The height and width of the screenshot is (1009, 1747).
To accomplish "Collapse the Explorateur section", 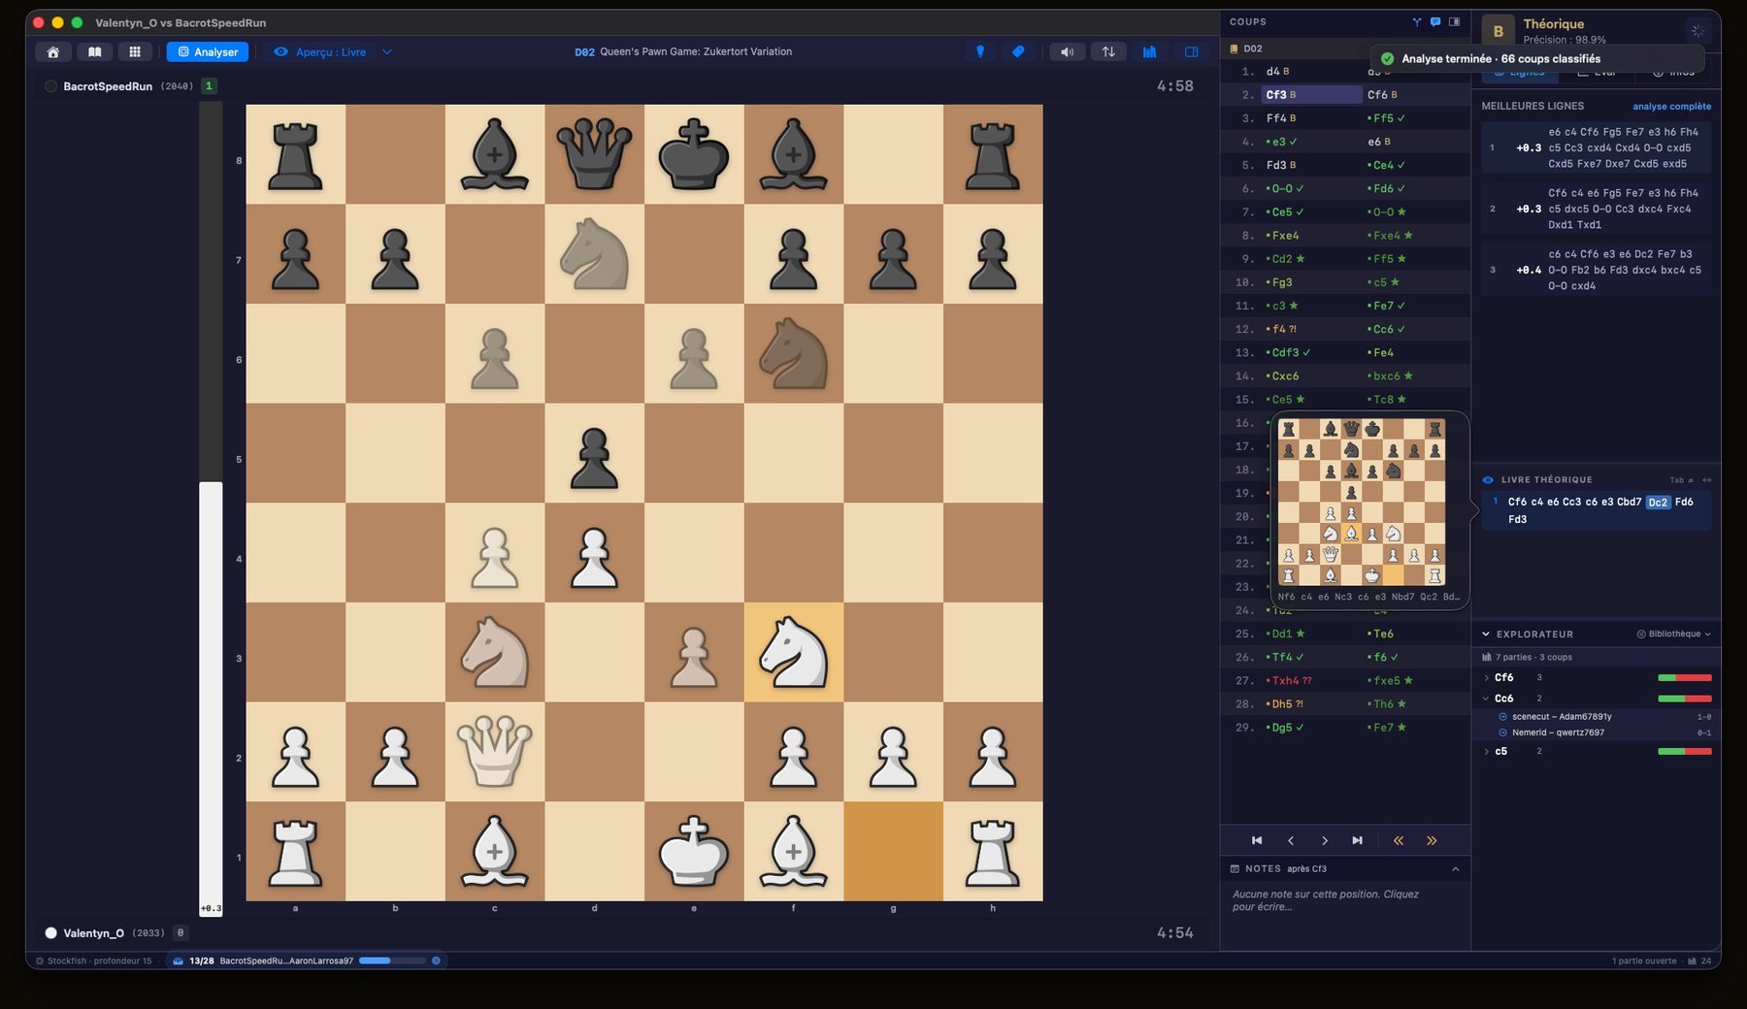I will [1486, 635].
